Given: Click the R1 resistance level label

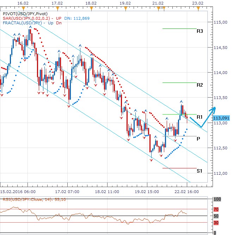Looking at the screenshot, I should pyautogui.click(x=200, y=117).
